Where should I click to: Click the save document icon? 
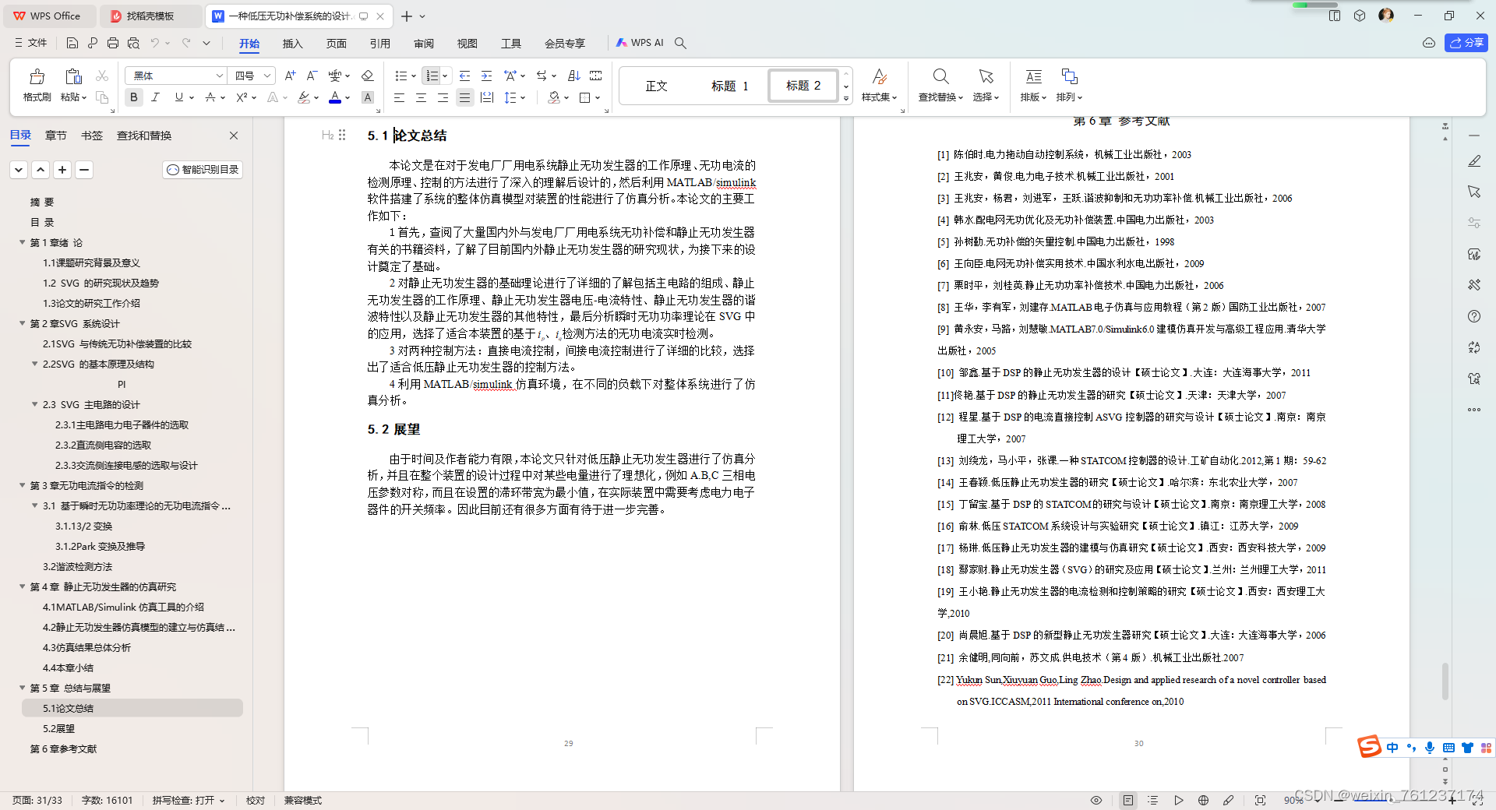(72, 43)
